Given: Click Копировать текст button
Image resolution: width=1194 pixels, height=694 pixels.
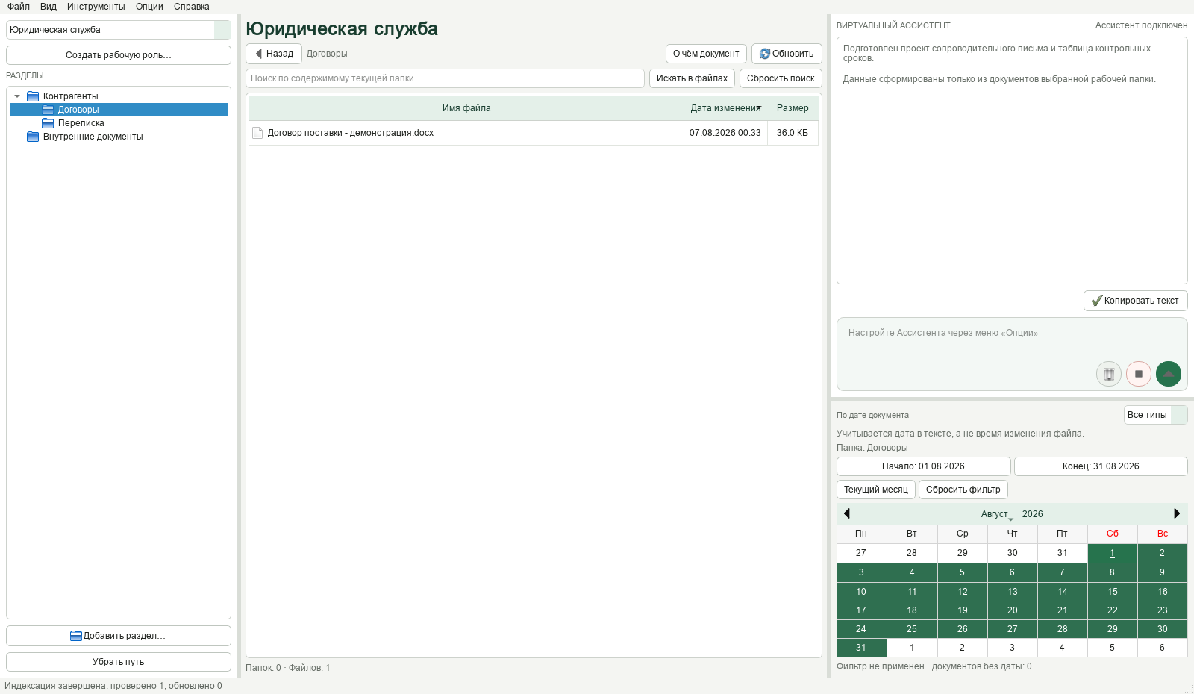Looking at the screenshot, I should click(1135, 301).
